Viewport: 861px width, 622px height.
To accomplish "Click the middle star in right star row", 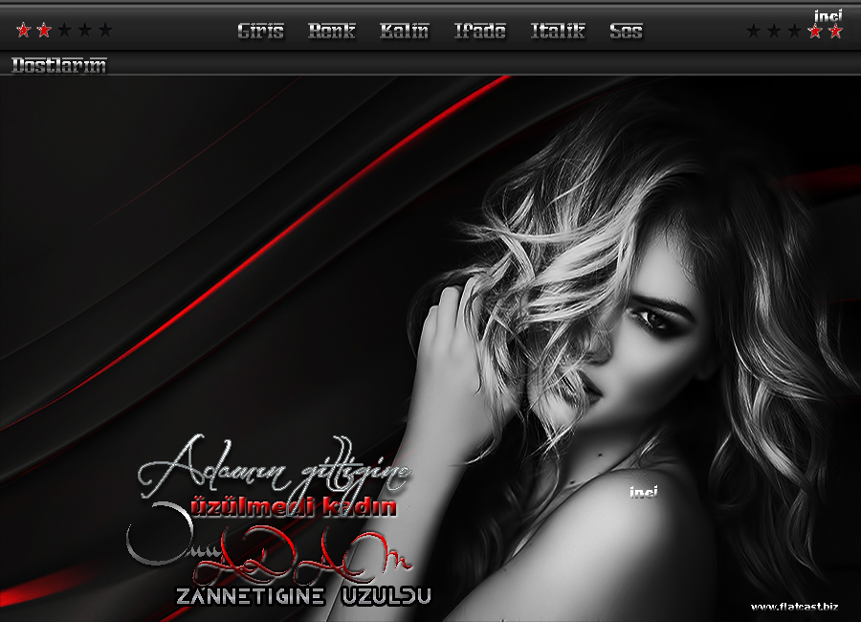I will [794, 31].
